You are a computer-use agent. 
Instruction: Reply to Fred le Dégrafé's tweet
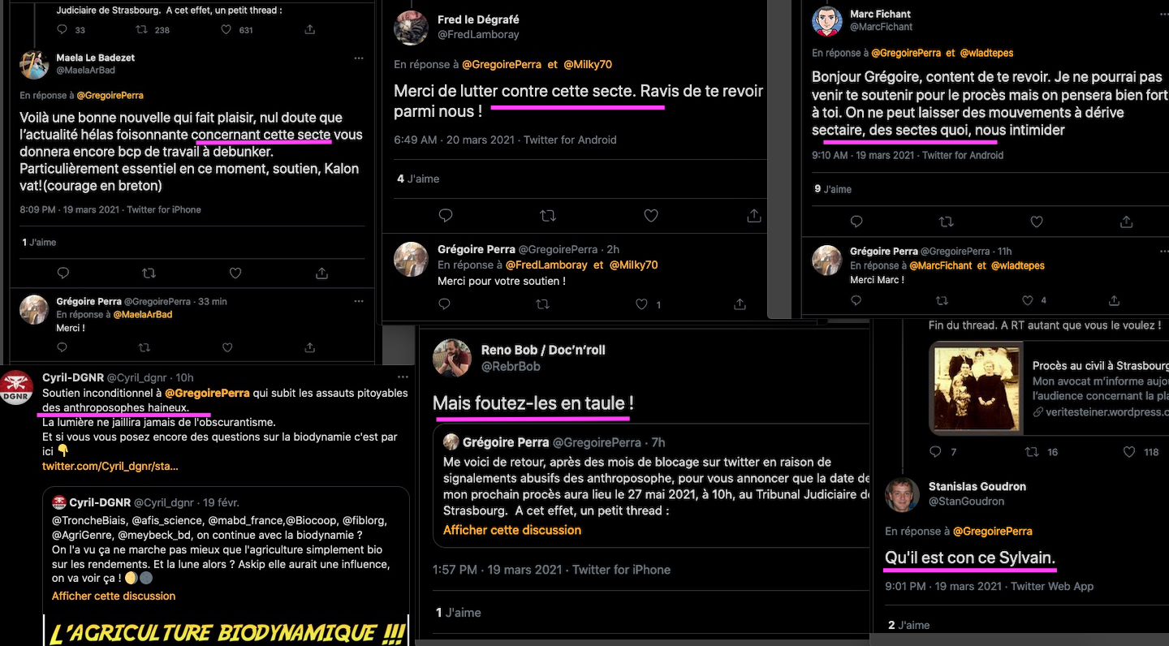[x=445, y=216]
